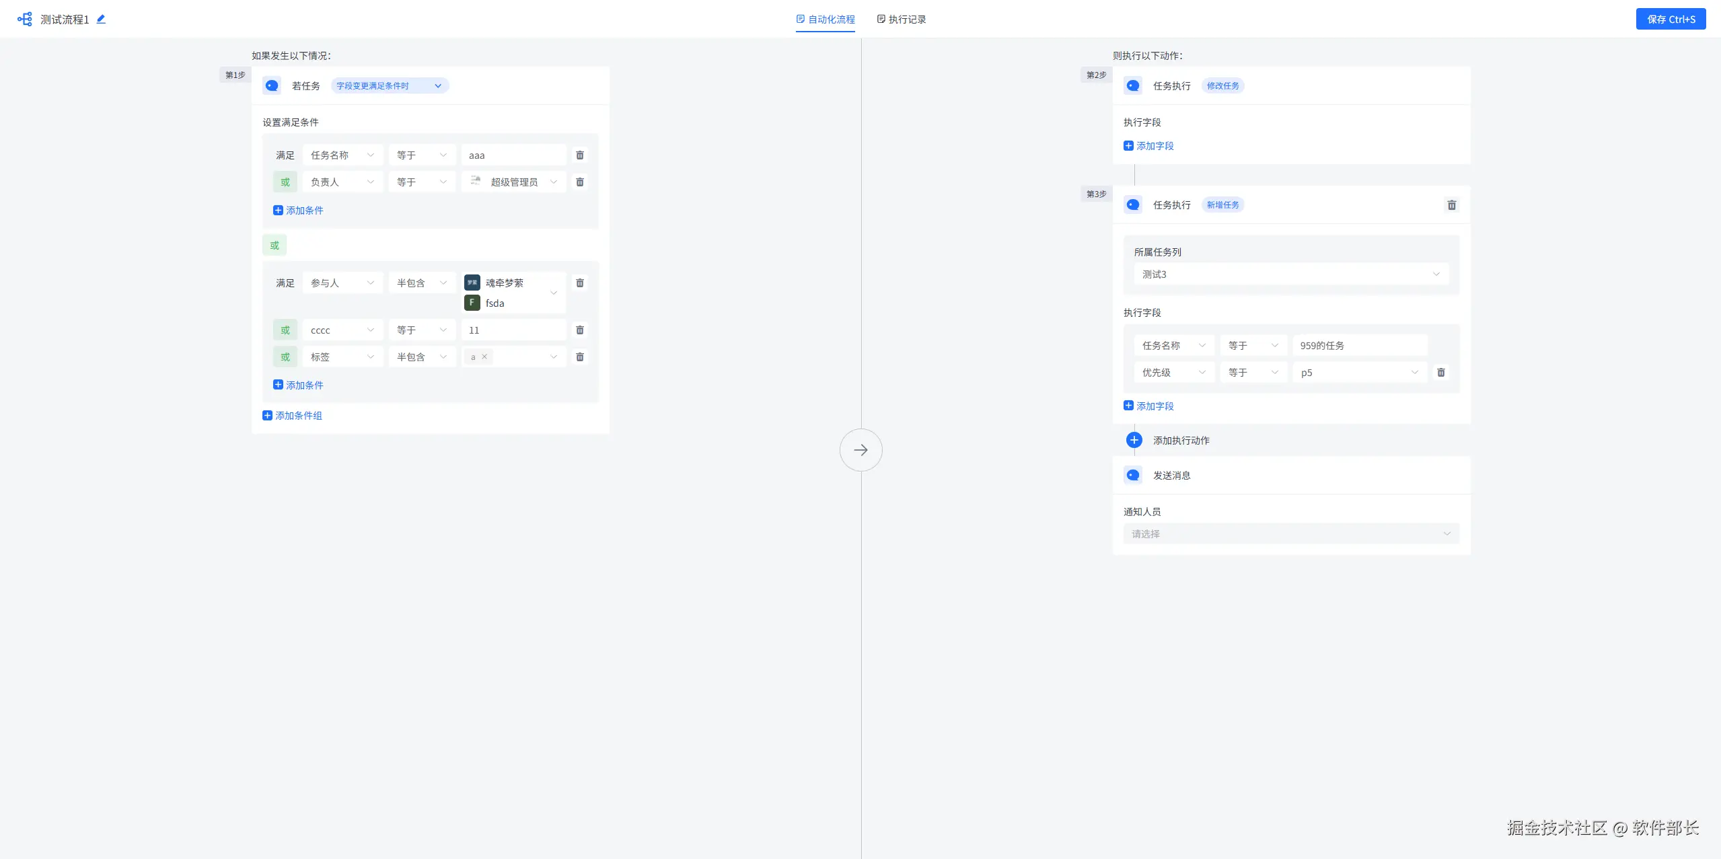Open the 通知人员 请选择 dropdown

1290,534
